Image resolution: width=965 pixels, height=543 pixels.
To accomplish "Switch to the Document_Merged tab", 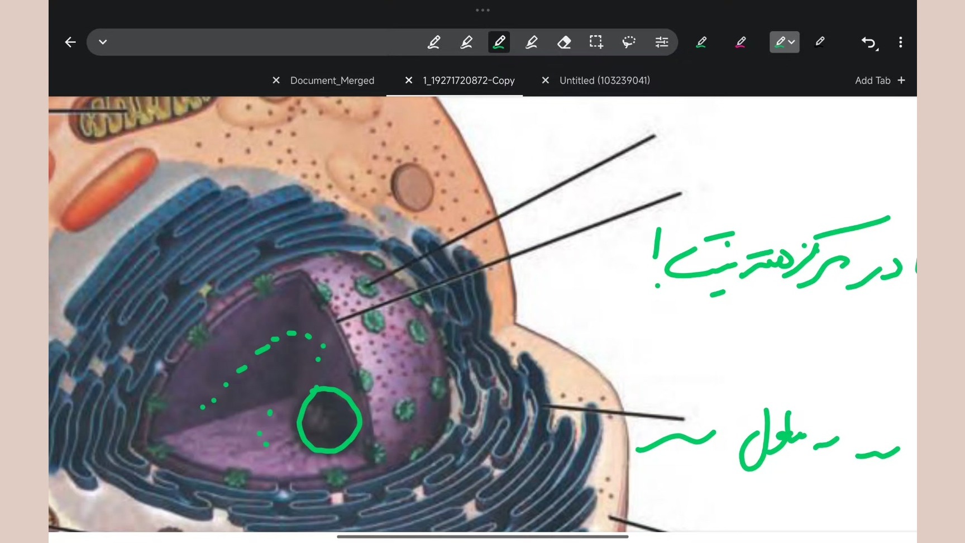I will click(332, 80).
